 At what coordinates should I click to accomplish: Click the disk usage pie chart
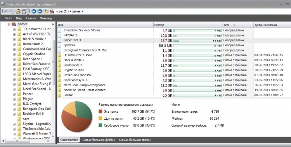77,117
